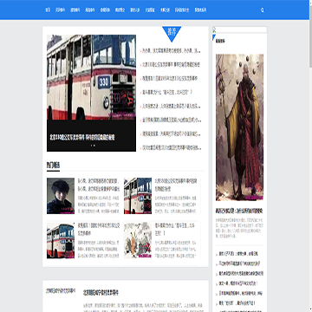Go to the first item in the blue navigation bar

(x=48, y=10)
